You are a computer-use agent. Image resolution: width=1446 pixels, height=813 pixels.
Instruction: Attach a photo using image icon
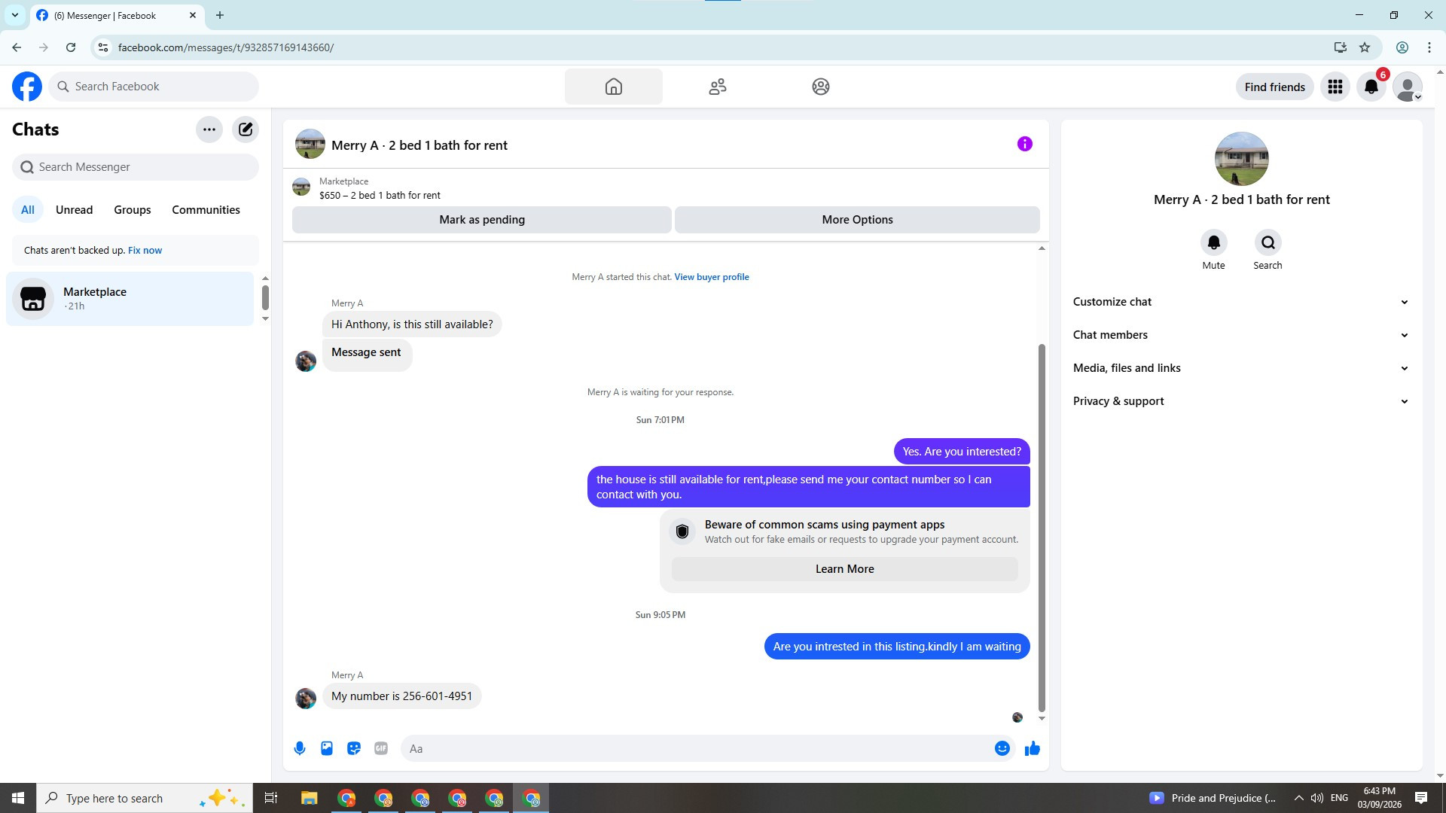click(327, 748)
